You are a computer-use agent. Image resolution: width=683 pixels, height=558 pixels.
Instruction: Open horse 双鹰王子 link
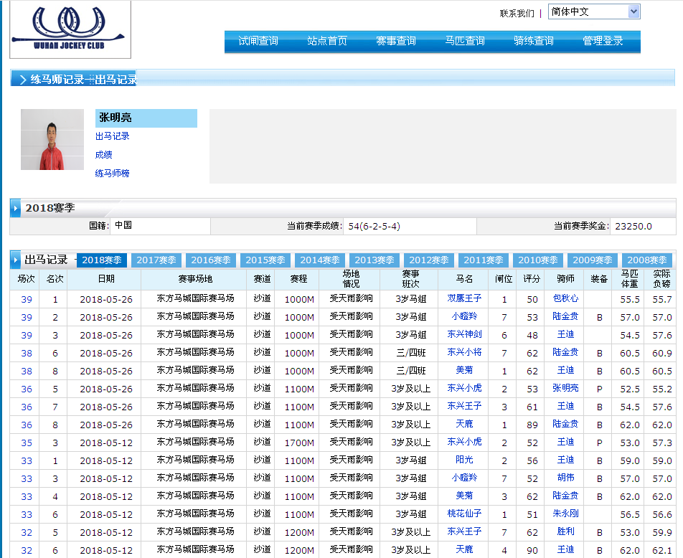(464, 299)
